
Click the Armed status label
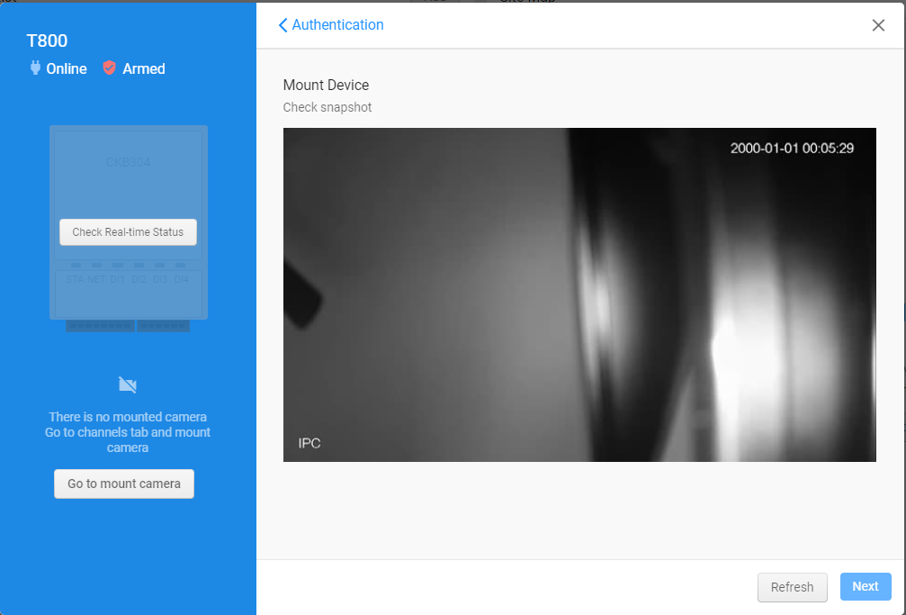click(144, 68)
